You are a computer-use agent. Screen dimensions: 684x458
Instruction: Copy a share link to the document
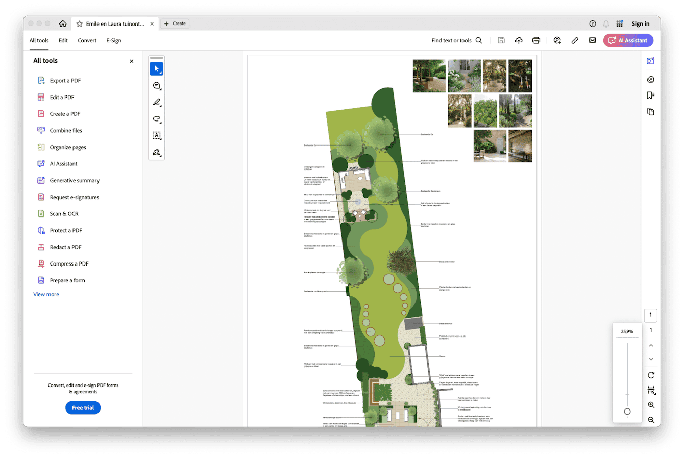pos(575,40)
